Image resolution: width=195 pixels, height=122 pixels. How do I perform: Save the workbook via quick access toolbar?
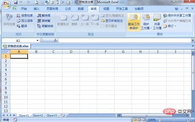point(16,2)
